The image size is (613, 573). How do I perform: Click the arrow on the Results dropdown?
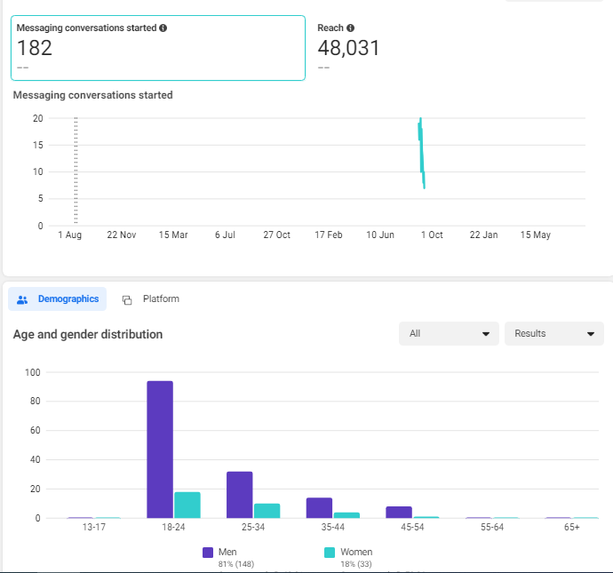click(x=591, y=334)
